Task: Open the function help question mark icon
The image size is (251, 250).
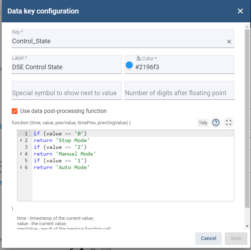Action: coord(215,123)
